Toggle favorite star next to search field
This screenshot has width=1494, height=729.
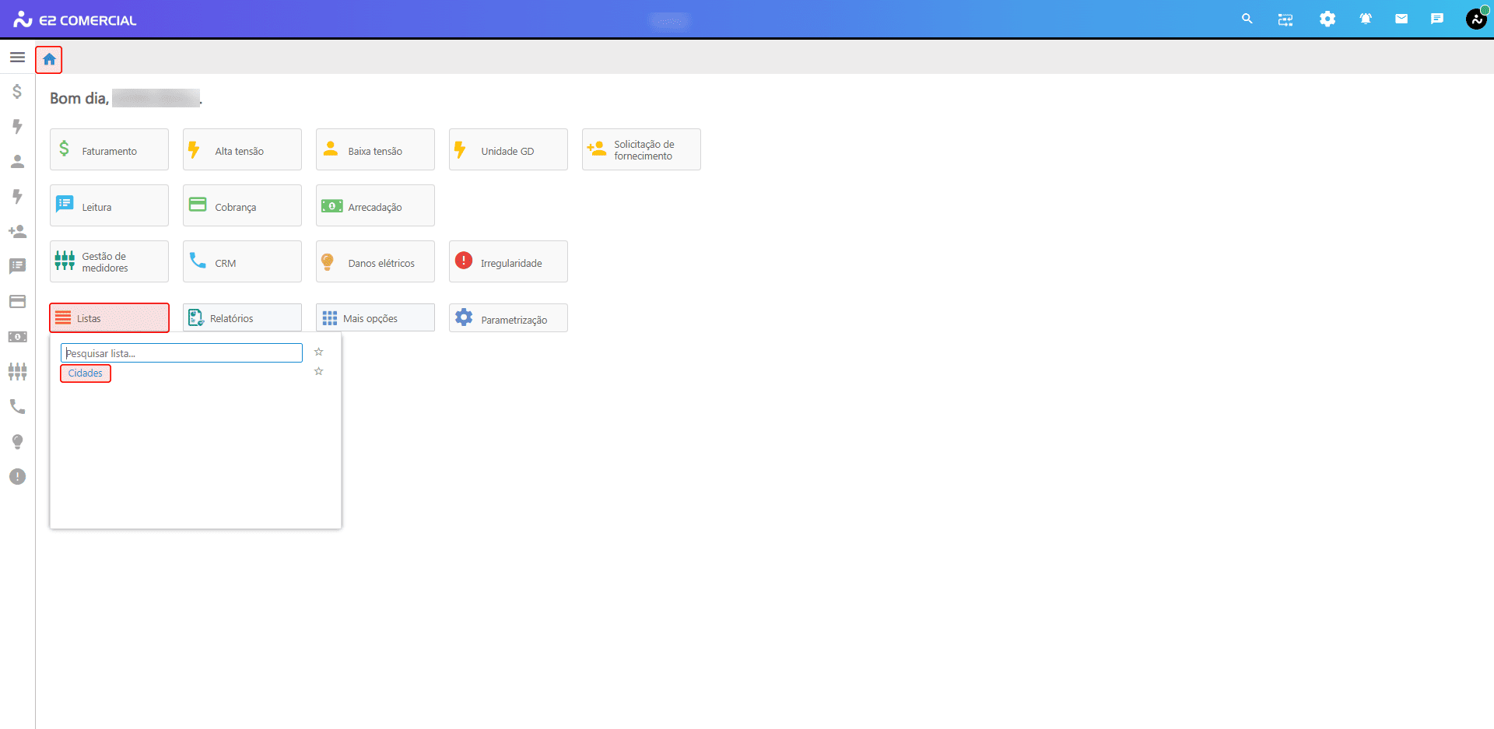coord(318,352)
